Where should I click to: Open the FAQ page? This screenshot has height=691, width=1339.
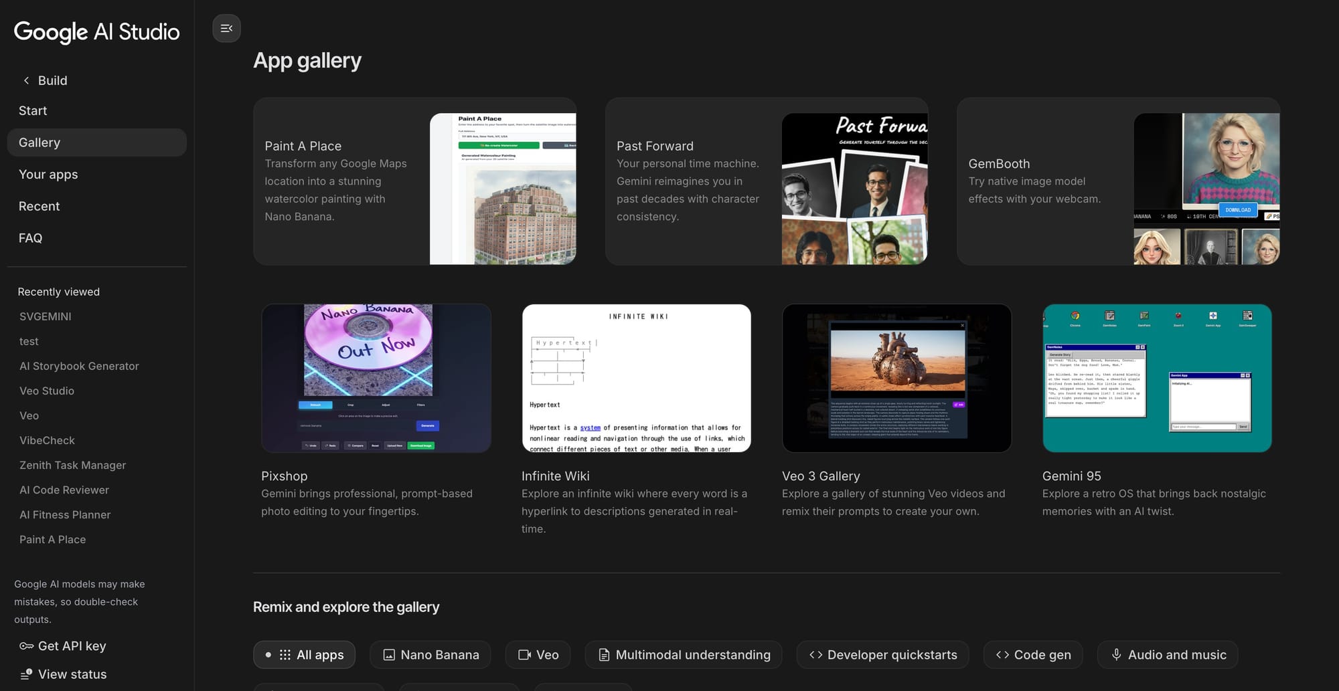pos(30,237)
